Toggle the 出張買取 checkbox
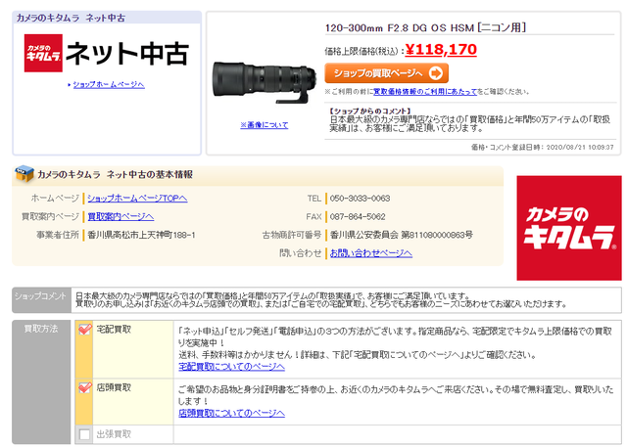The image size is (627, 447). pyautogui.click(x=84, y=434)
